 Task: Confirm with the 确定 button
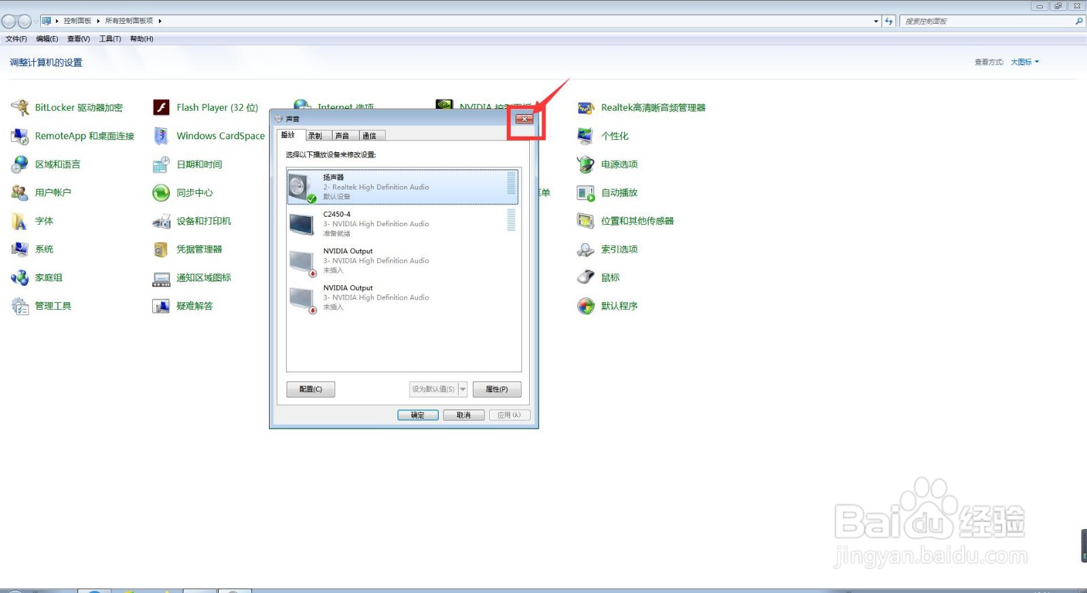click(418, 415)
